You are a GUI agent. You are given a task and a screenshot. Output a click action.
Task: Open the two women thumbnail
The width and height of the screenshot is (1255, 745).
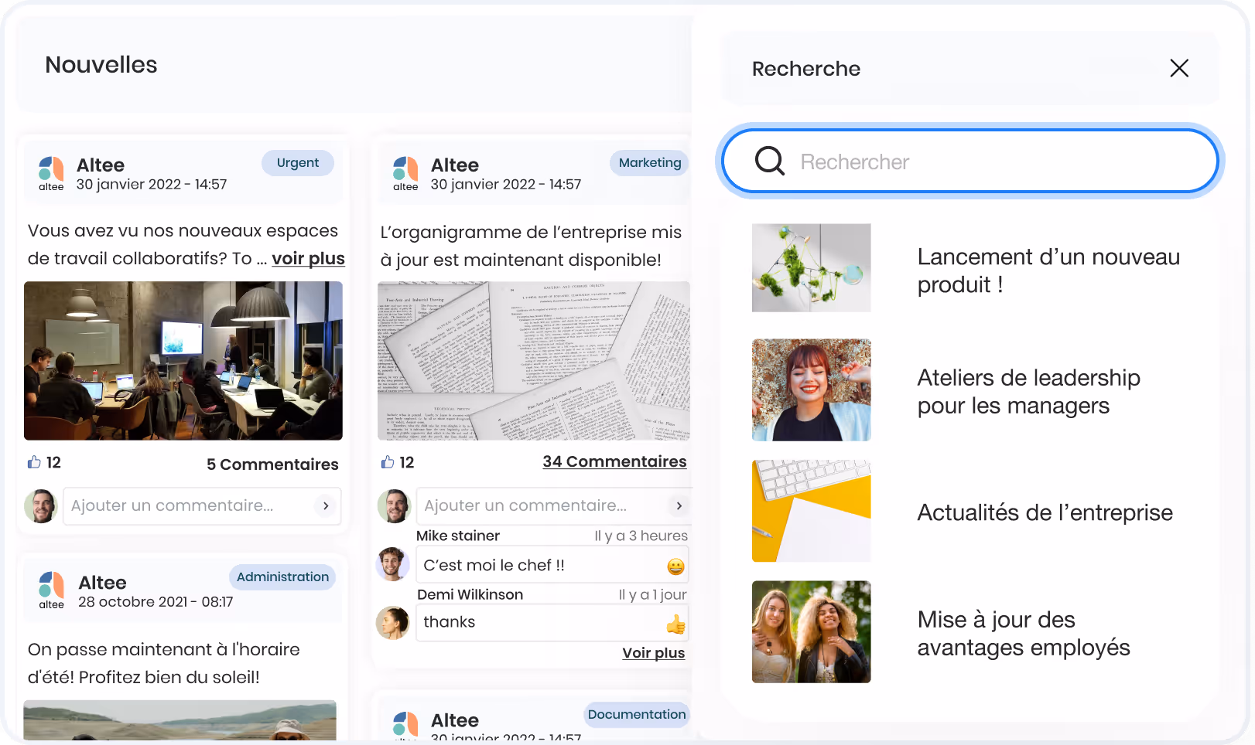pyautogui.click(x=812, y=632)
